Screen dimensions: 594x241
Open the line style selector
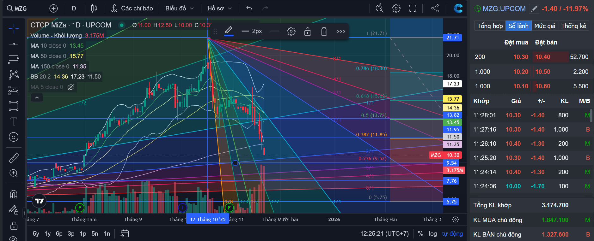pyautogui.click(x=275, y=31)
